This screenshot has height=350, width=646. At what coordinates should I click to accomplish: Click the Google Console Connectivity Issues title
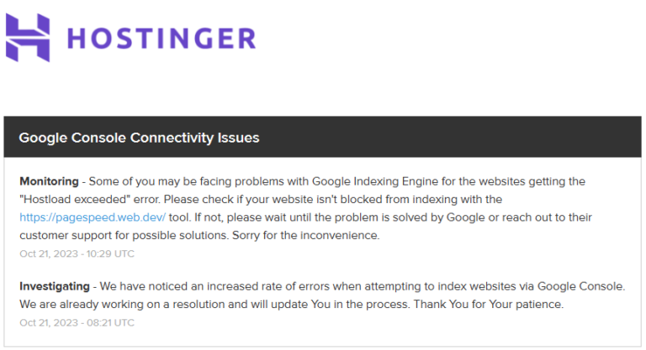(139, 138)
